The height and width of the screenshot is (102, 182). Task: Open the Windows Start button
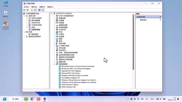click(x=5, y=99)
